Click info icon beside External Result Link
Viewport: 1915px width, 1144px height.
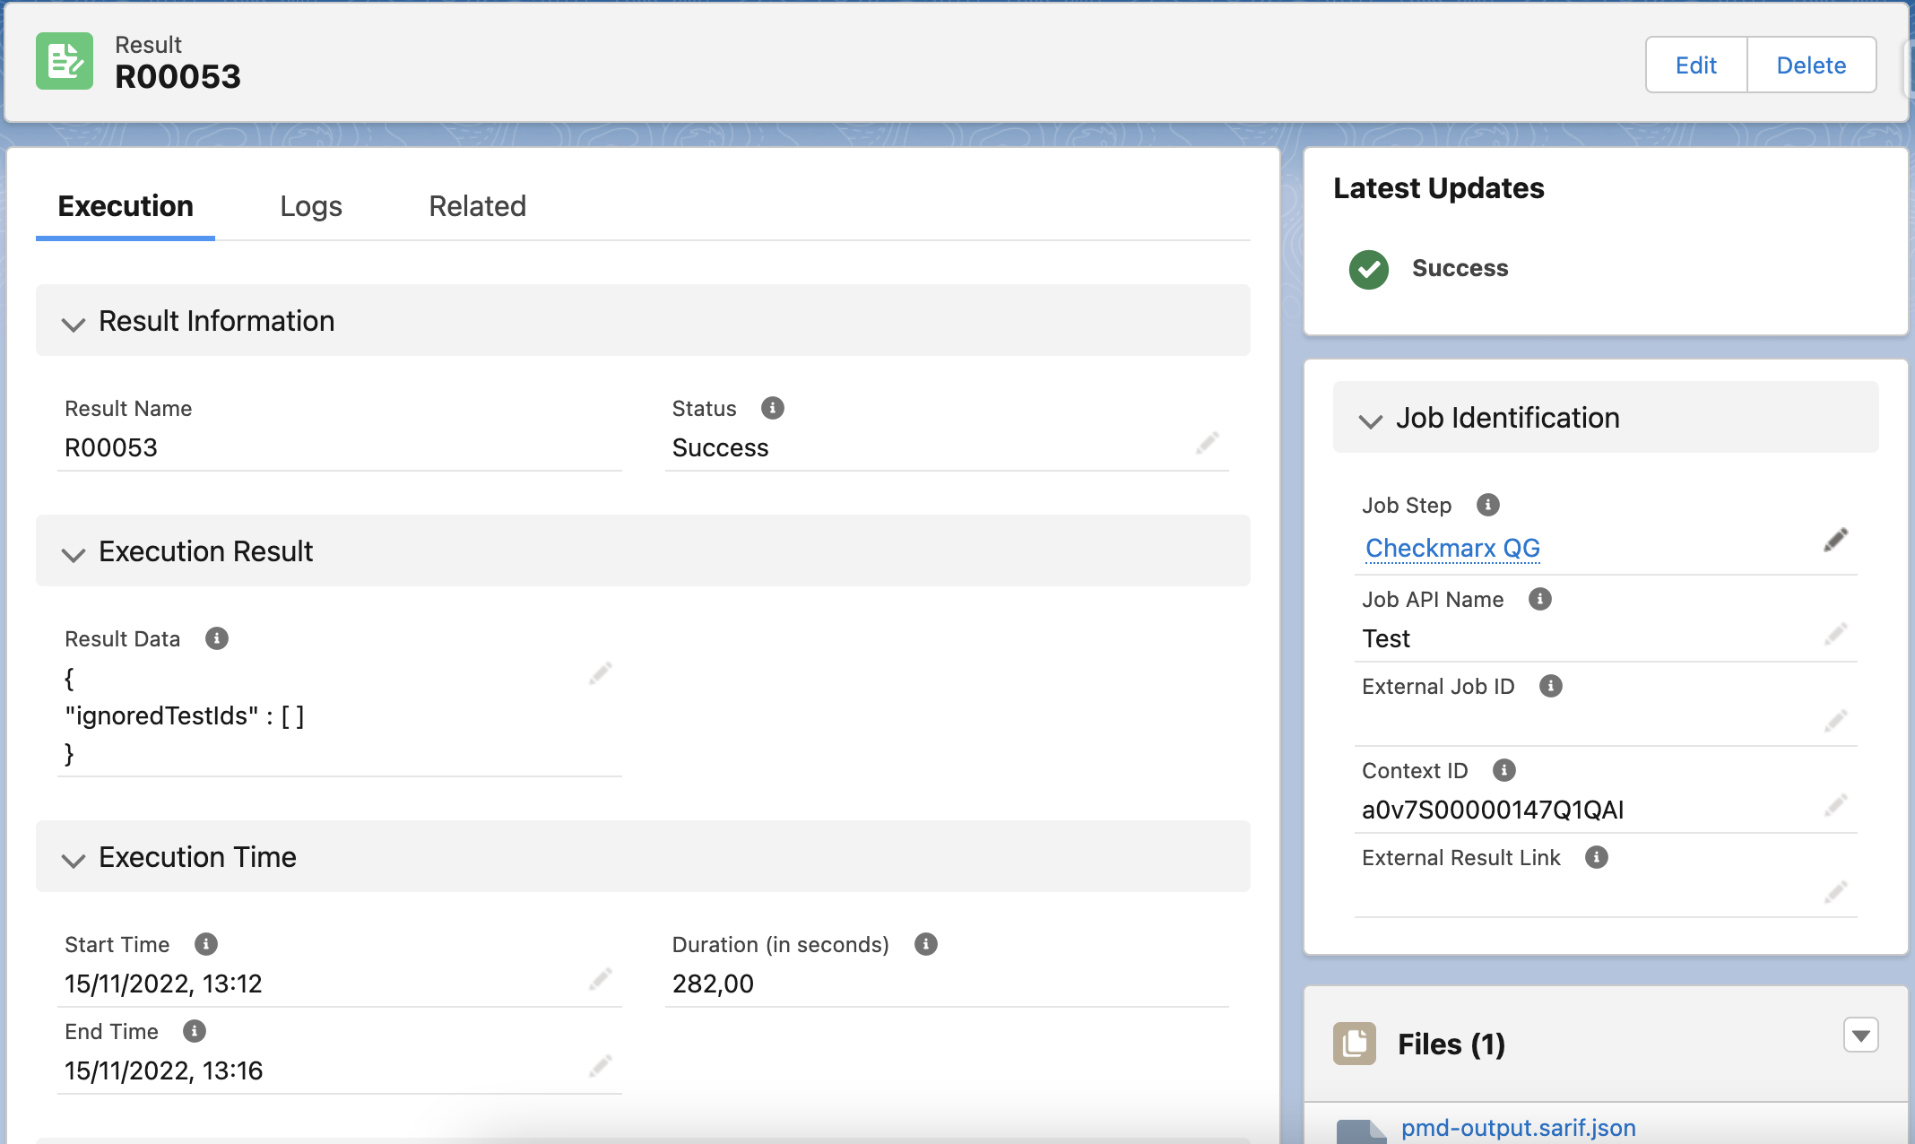1597,857
